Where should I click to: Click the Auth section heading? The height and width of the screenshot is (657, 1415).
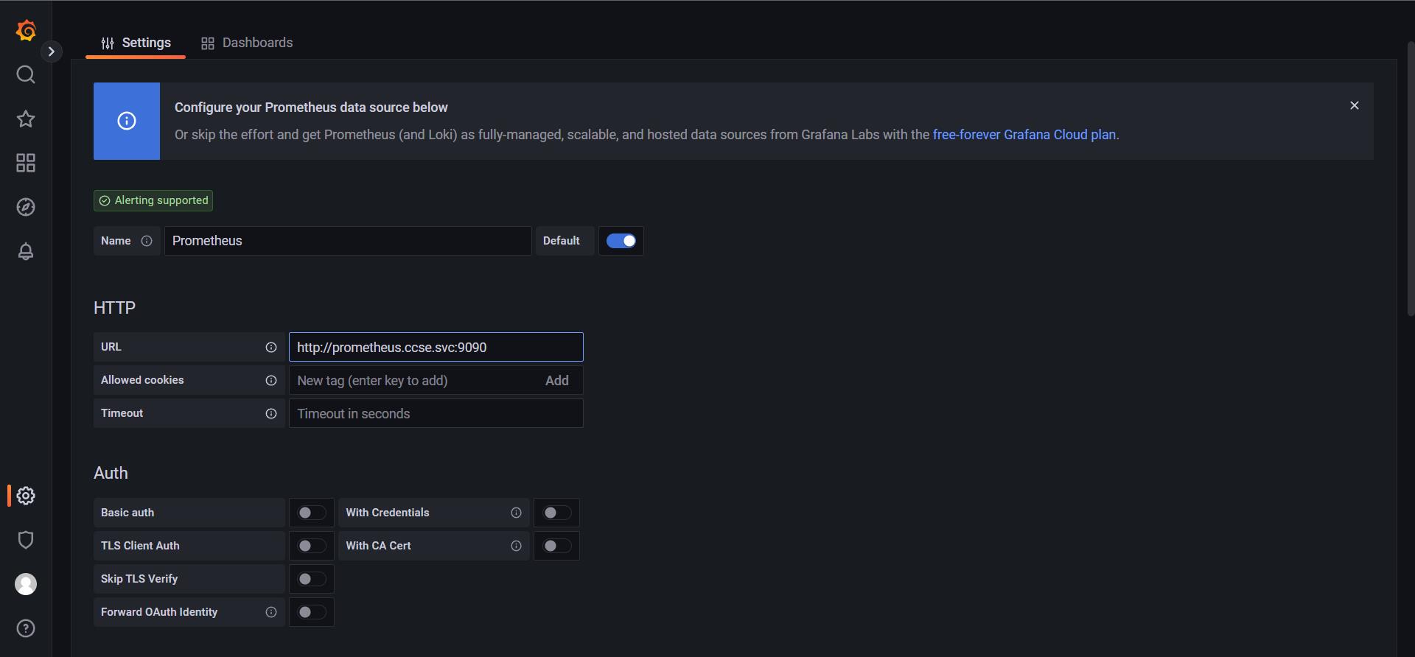point(111,473)
